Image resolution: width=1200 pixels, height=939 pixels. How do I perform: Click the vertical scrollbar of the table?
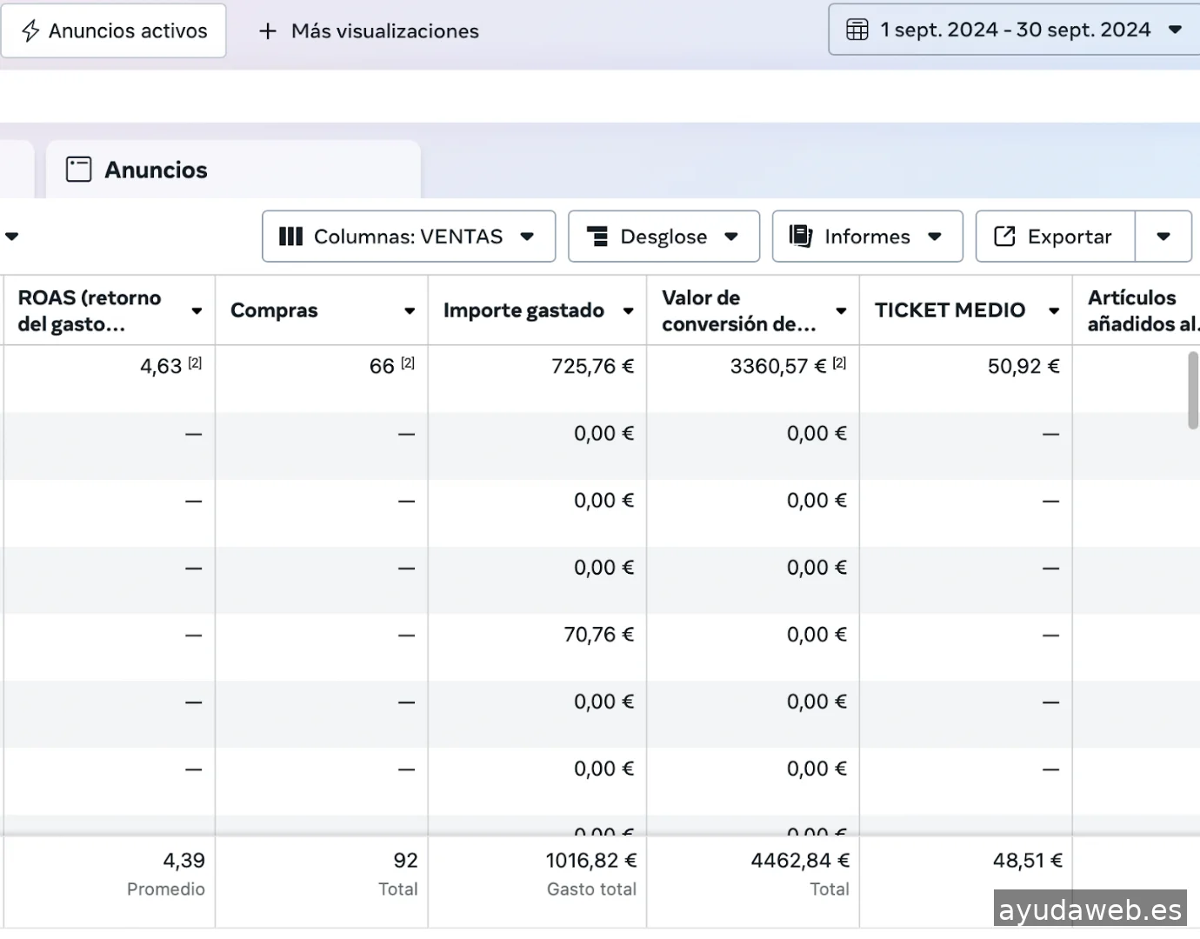coord(1192,390)
